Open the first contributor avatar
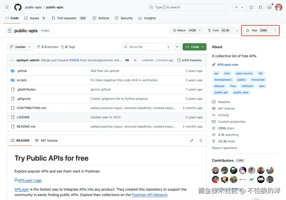 coord(215,170)
